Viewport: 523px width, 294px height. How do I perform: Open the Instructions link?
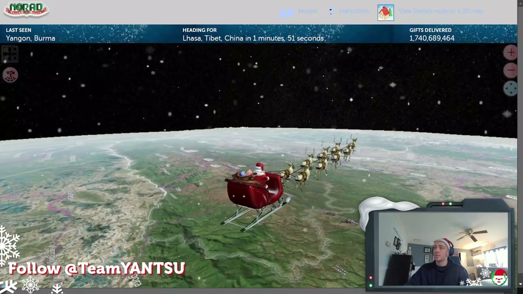click(354, 11)
